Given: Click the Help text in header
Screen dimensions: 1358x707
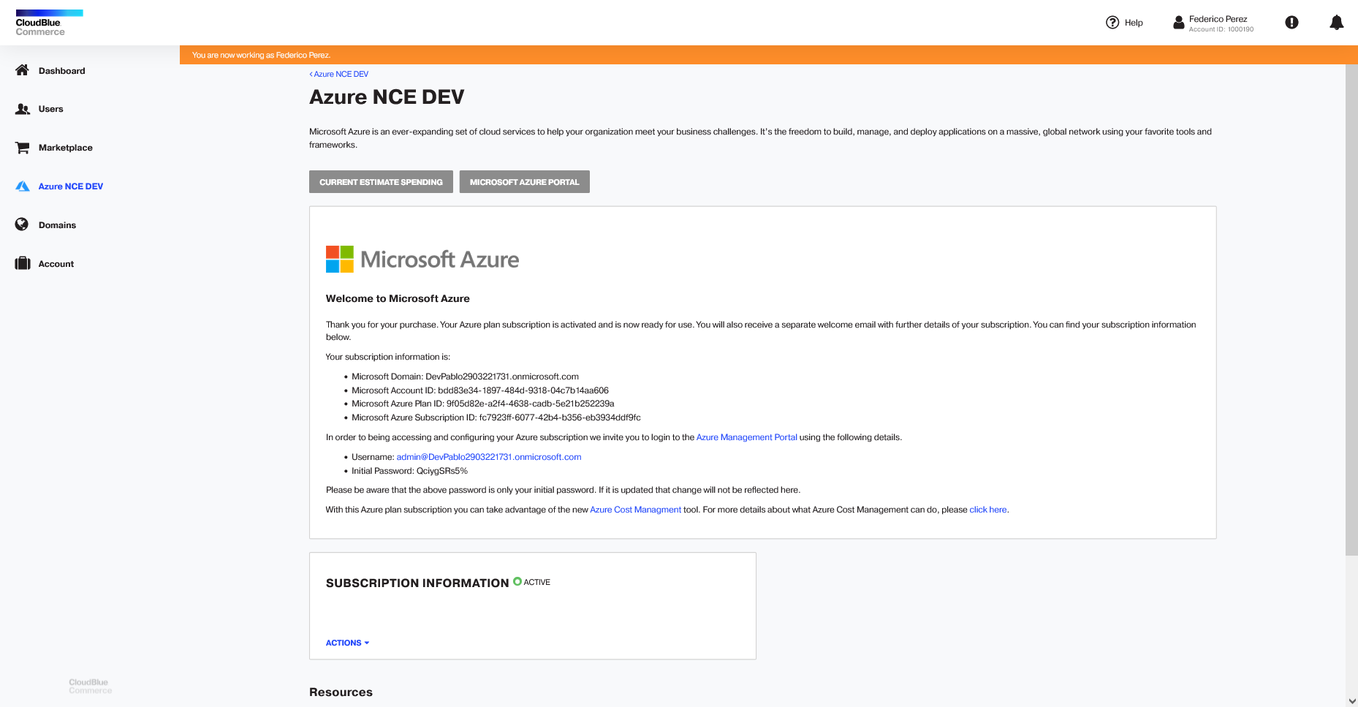Looking at the screenshot, I should 1134,23.
